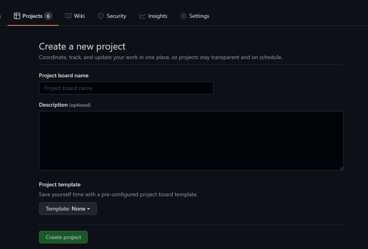Click into the Description text area

coord(191,141)
